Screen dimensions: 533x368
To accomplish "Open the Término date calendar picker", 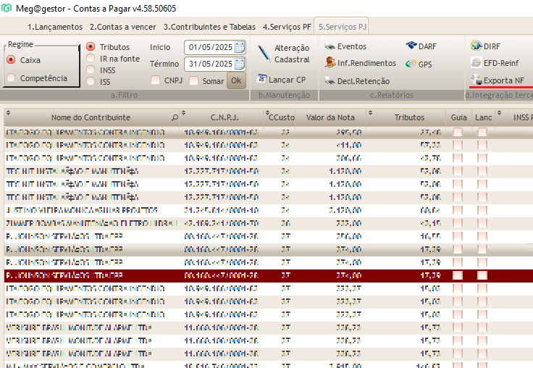I will [x=240, y=64].
